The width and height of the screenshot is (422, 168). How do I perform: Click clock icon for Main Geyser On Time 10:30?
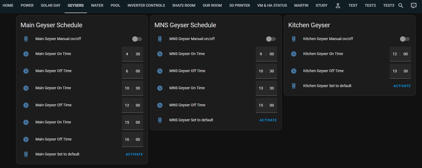(26, 88)
